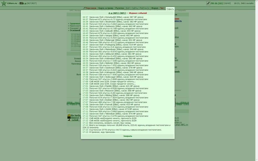This screenshot has height=161, width=258.
Task: Open the Himera7 player link
Action: tap(75, 117)
